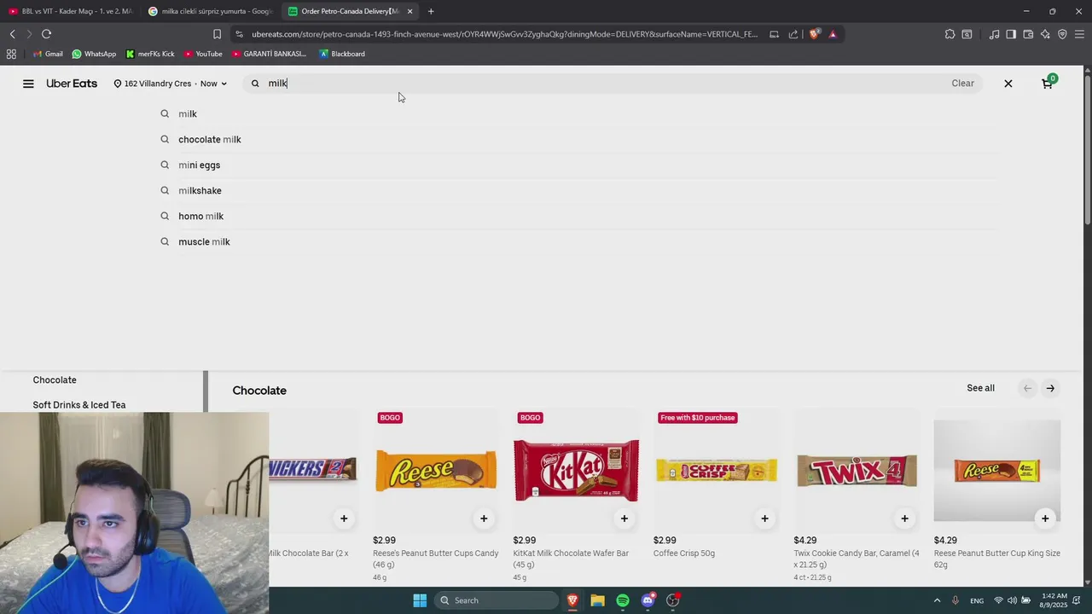The image size is (1092, 614).
Task: Add Snickers bar to cart
Action: (x=344, y=518)
